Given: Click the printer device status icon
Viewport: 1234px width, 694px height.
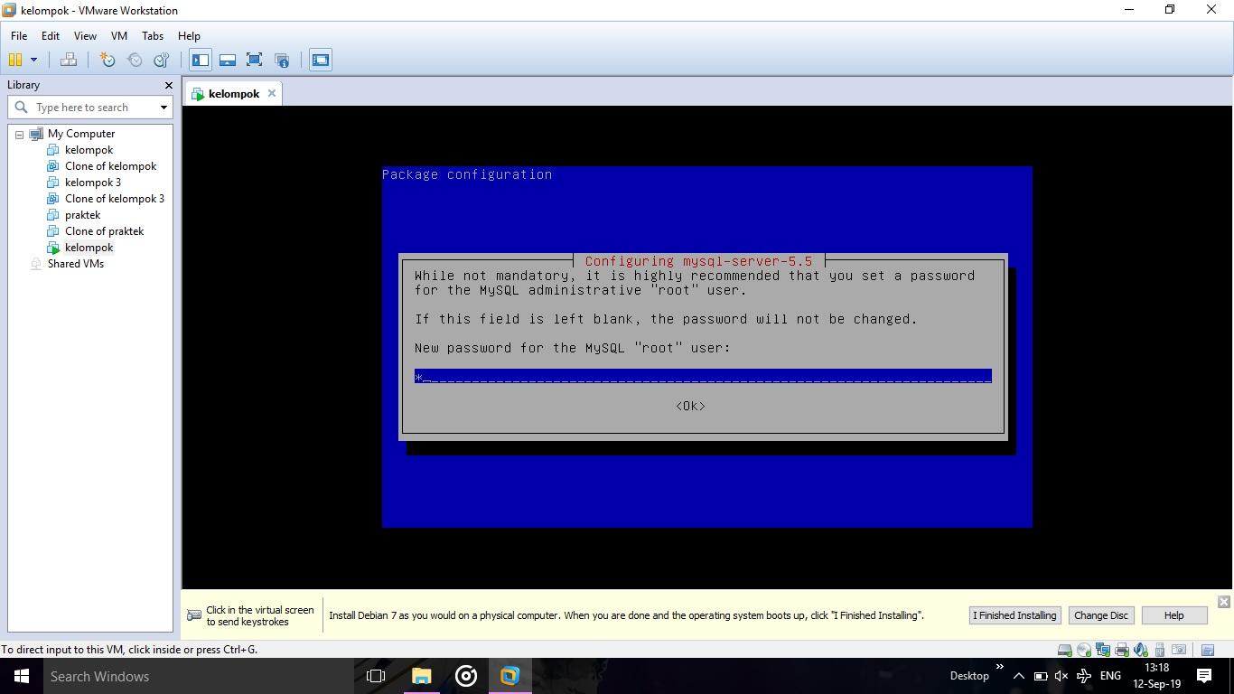Looking at the screenshot, I should click(x=1122, y=650).
